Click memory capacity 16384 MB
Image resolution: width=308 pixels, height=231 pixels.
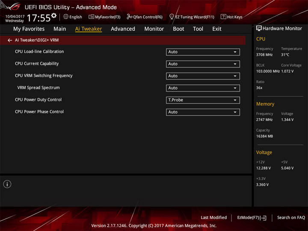(x=264, y=136)
